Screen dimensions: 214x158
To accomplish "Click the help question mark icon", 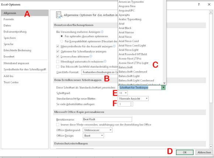I will point(199,4).
